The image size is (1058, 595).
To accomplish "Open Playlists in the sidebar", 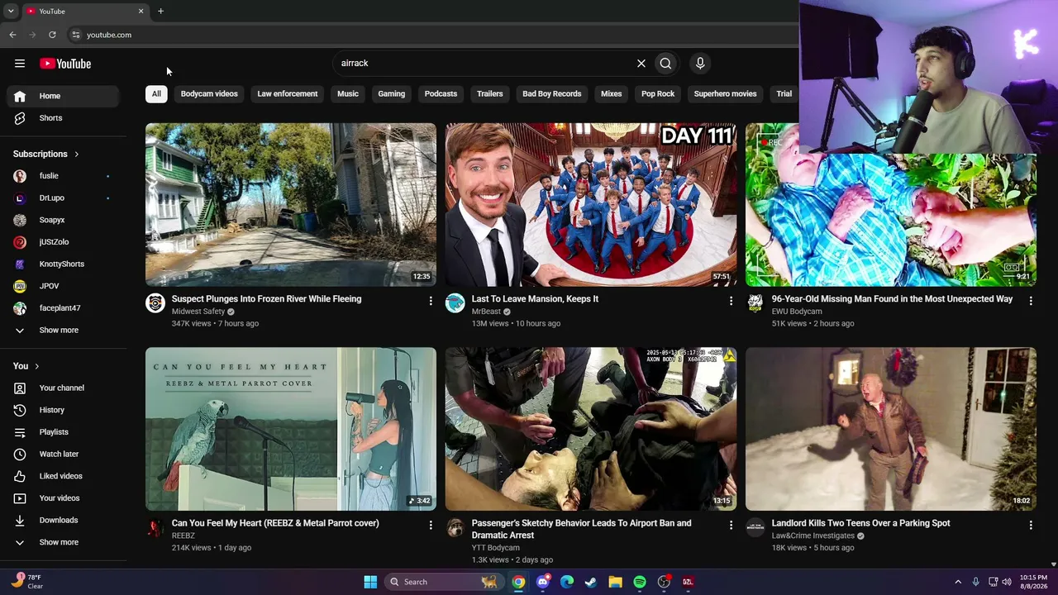I will [x=64, y=432].
